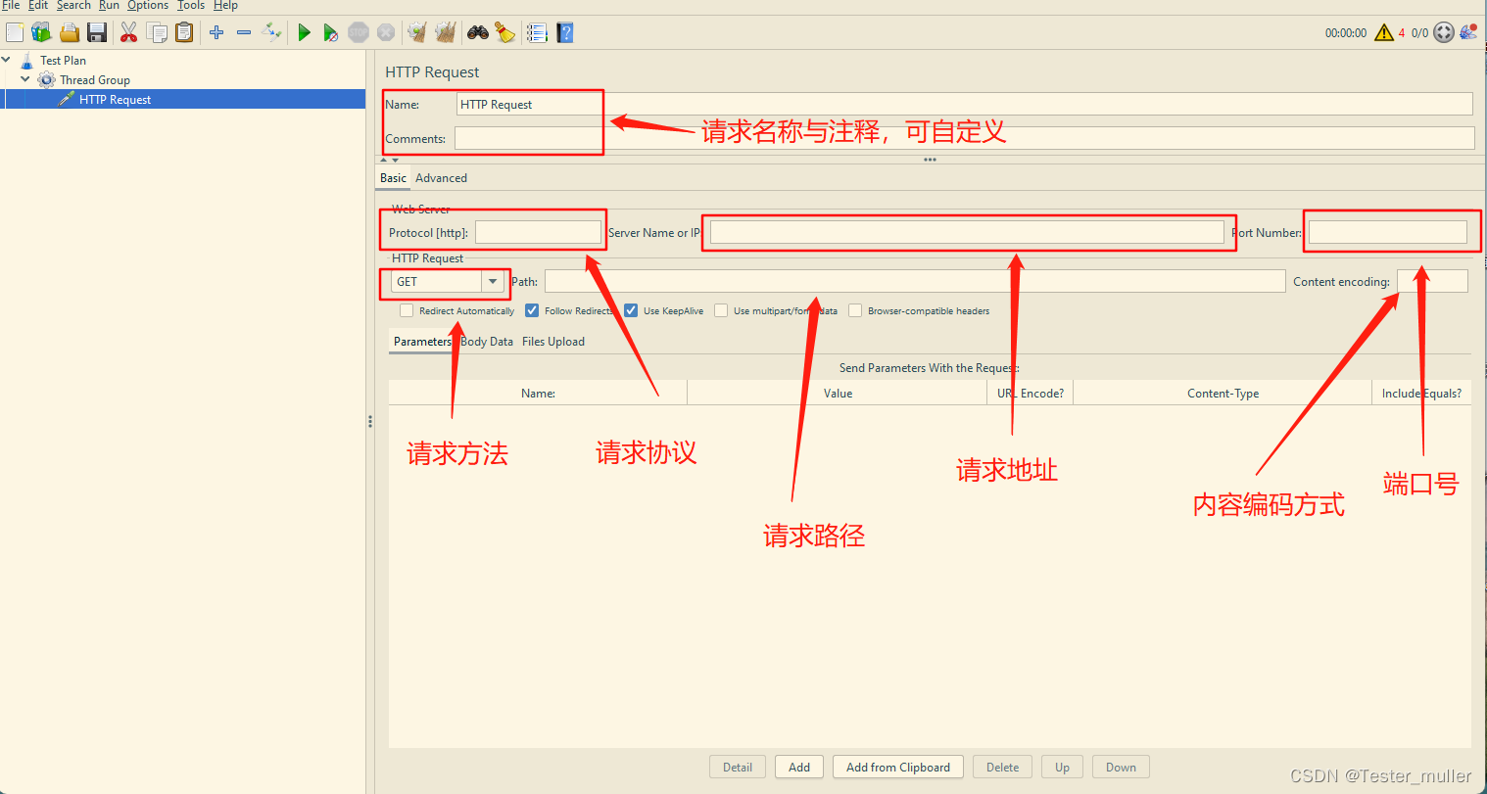The width and height of the screenshot is (1487, 794).
Task: Open the Run menu
Action: tap(109, 6)
